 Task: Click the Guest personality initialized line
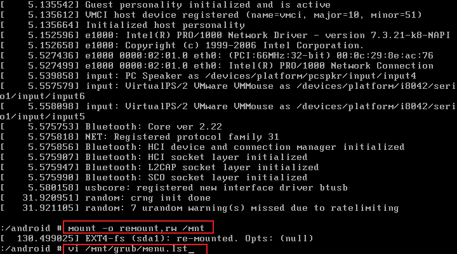(165, 4)
